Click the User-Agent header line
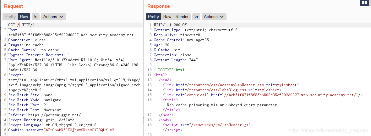This screenshot has height=136, width=371. point(73,65)
